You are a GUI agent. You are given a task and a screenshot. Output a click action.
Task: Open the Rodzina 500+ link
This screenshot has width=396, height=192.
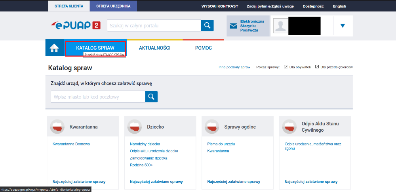[x=141, y=165]
